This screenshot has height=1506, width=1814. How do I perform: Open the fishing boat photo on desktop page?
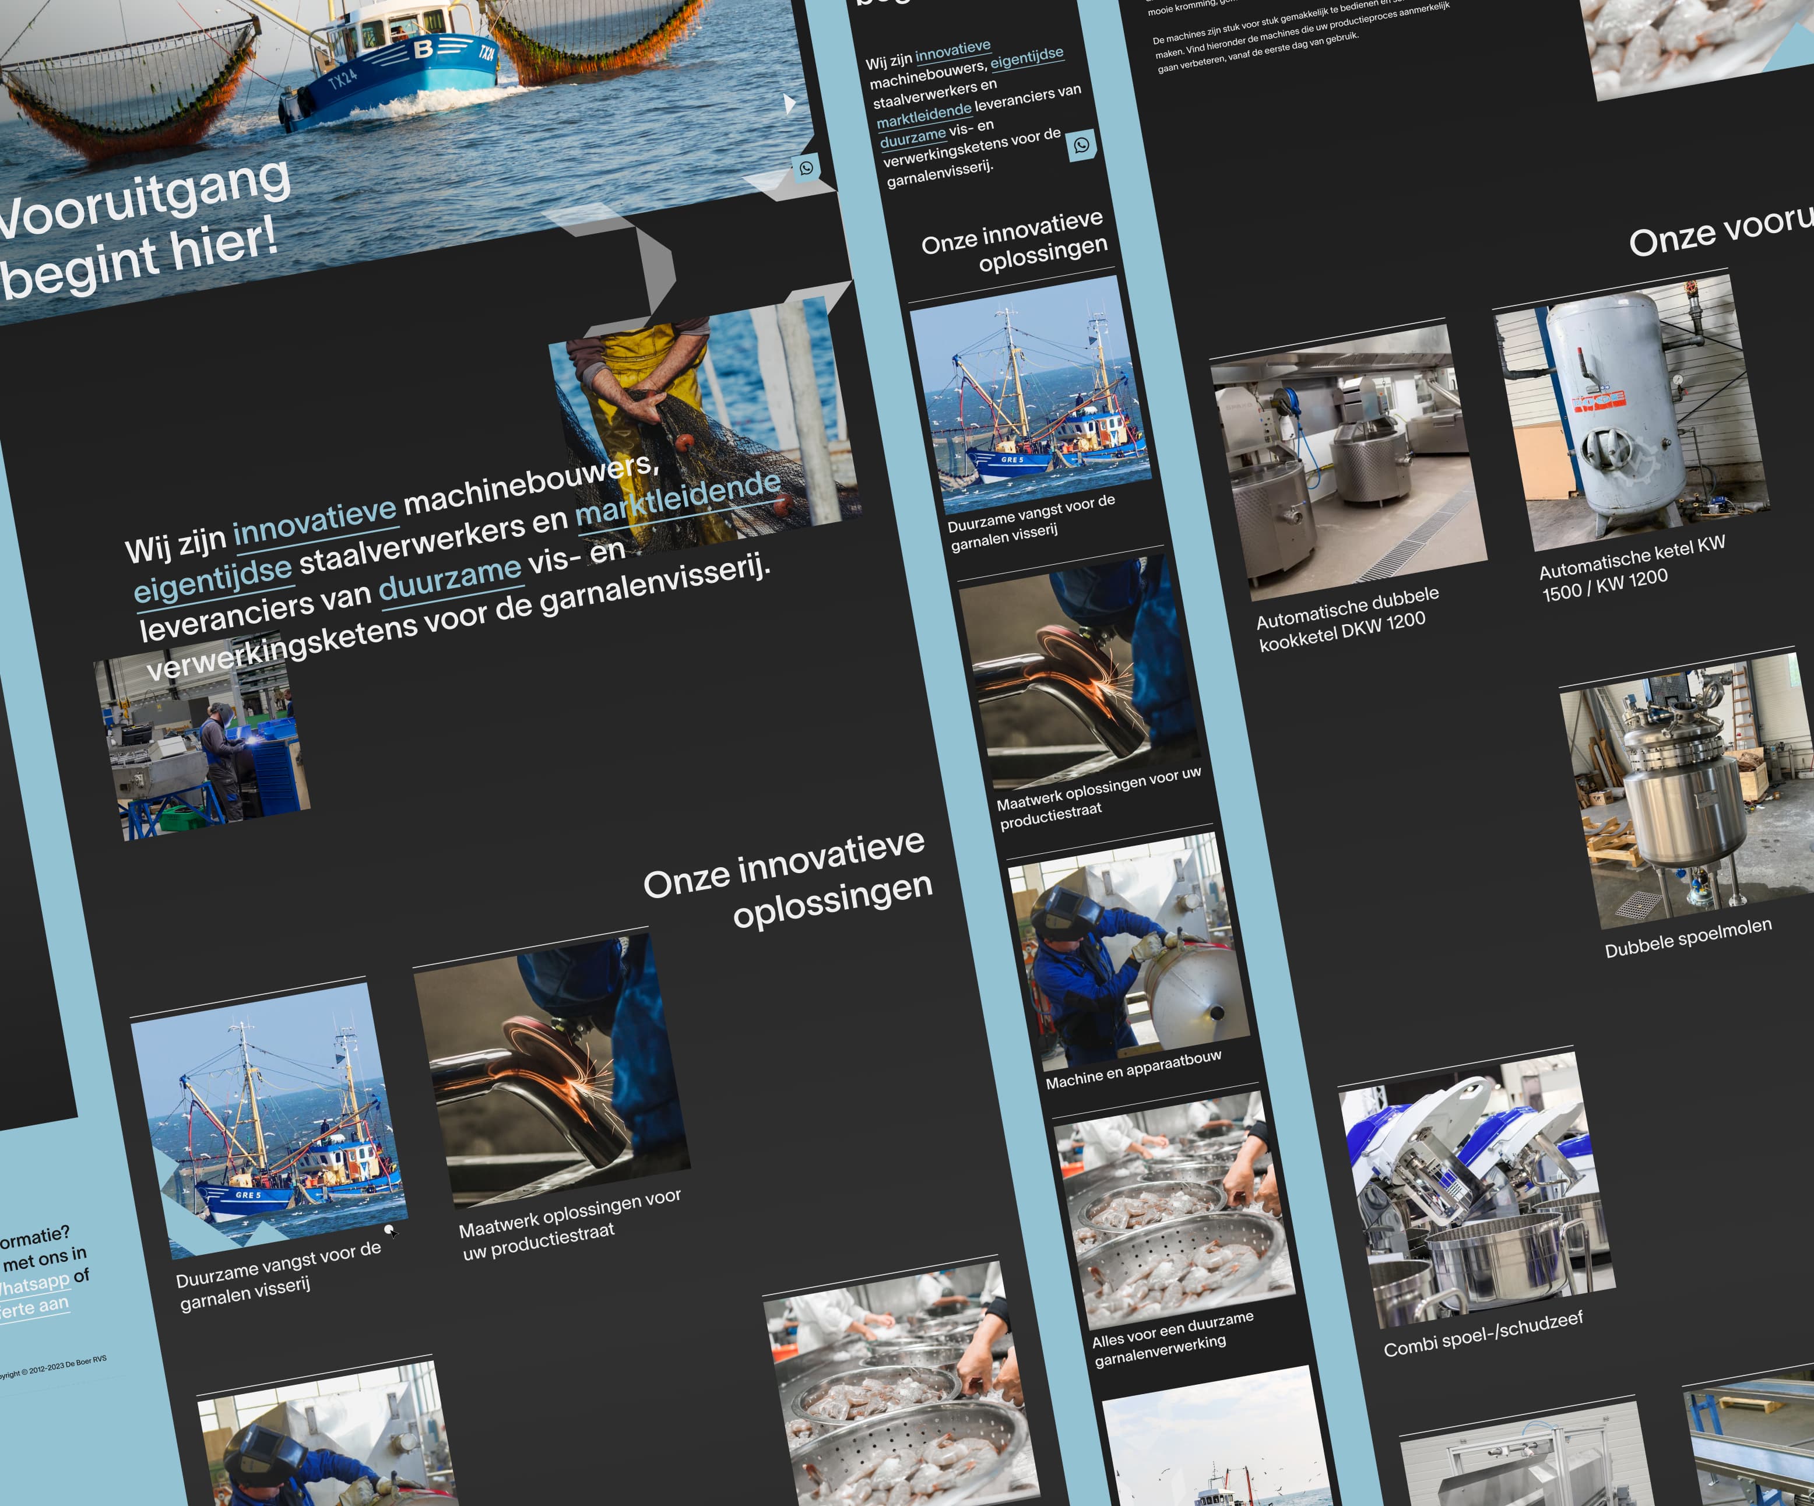269,1121
